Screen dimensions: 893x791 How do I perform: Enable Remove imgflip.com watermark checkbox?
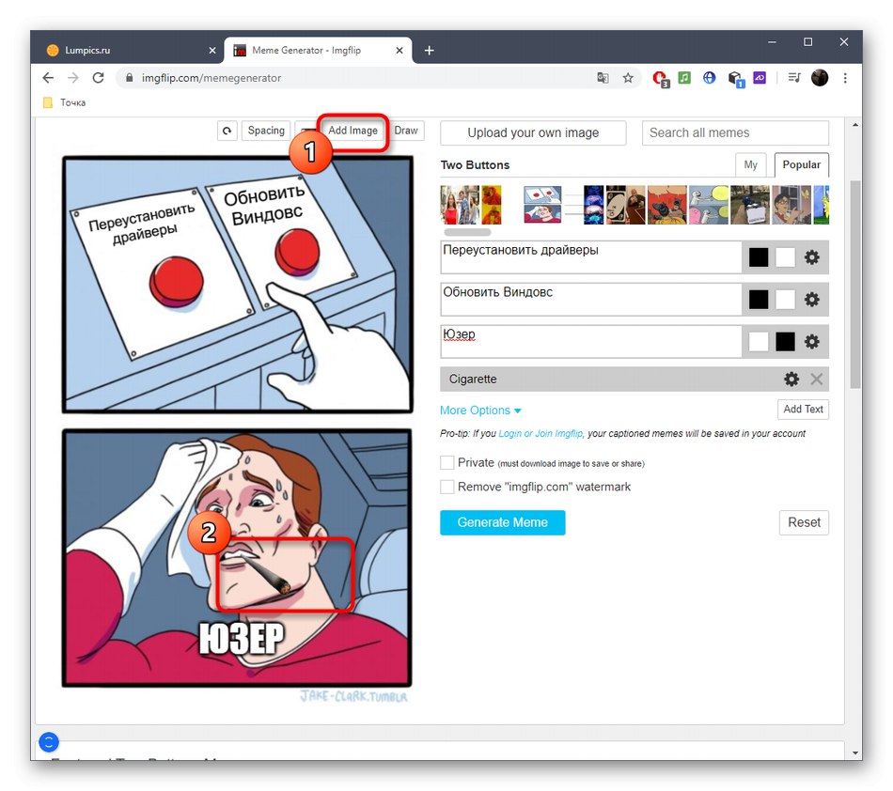tap(447, 487)
